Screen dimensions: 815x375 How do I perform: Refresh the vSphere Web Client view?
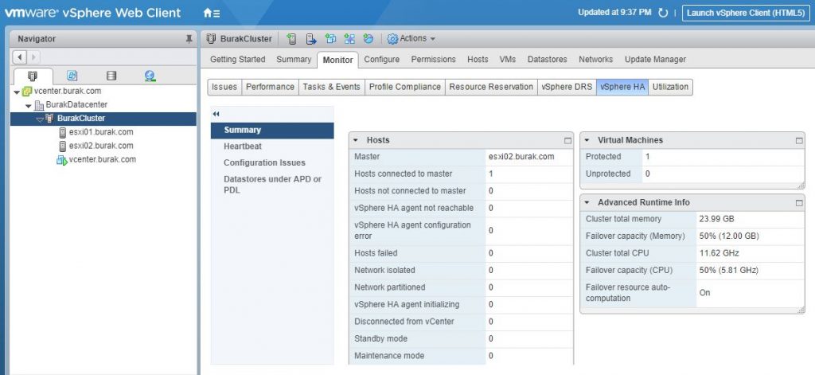[x=663, y=13]
